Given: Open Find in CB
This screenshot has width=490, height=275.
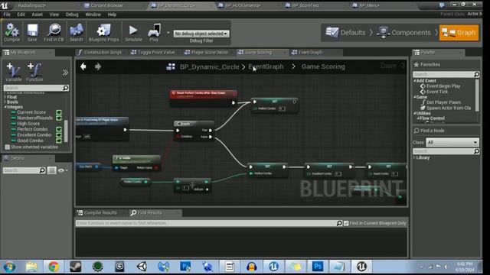Looking at the screenshot, I should coord(54,32).
